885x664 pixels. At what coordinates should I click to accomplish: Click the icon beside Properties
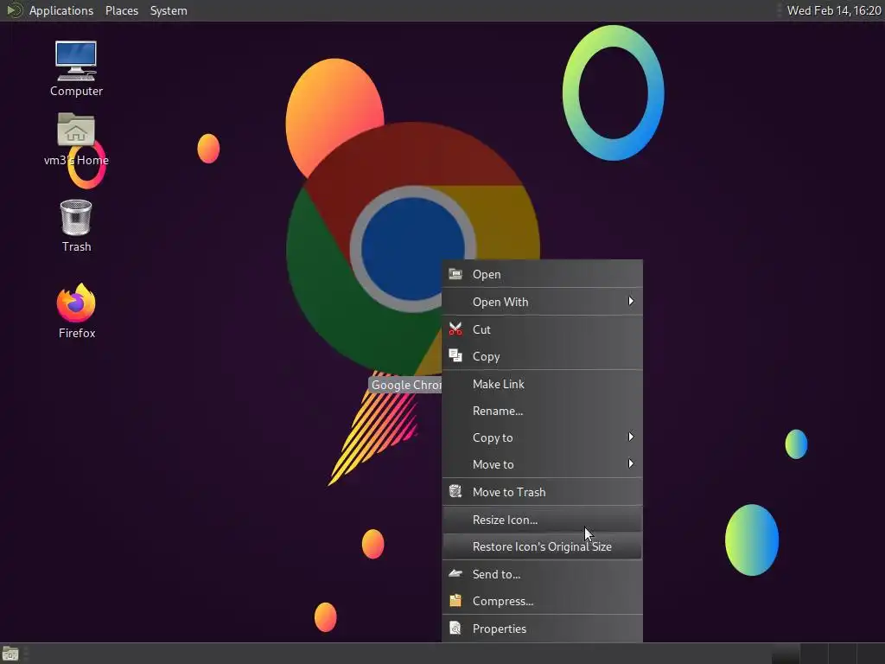[455, 628]
